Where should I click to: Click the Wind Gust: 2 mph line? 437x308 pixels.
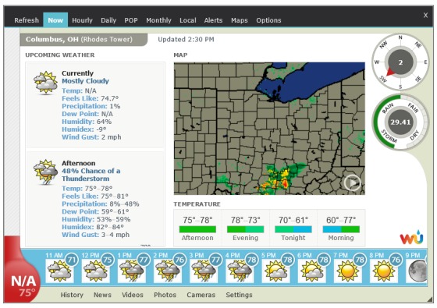[91, 137]
